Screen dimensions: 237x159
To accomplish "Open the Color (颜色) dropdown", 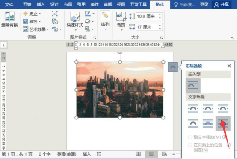I will pyautogui.click(x=32, y=22).
